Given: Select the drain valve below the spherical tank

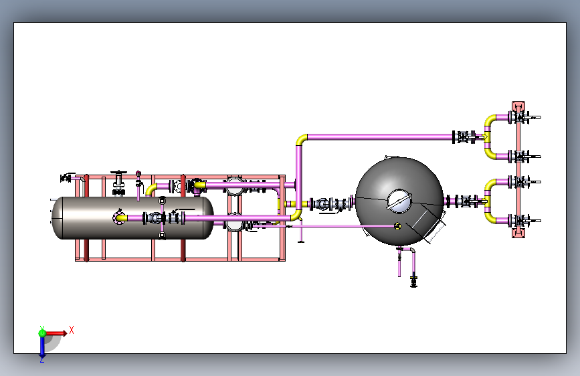Looking at the screenshot, I should click(414, 281).
